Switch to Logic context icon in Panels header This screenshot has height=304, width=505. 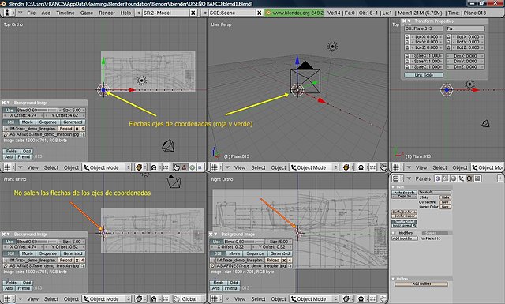pos(438,178)
